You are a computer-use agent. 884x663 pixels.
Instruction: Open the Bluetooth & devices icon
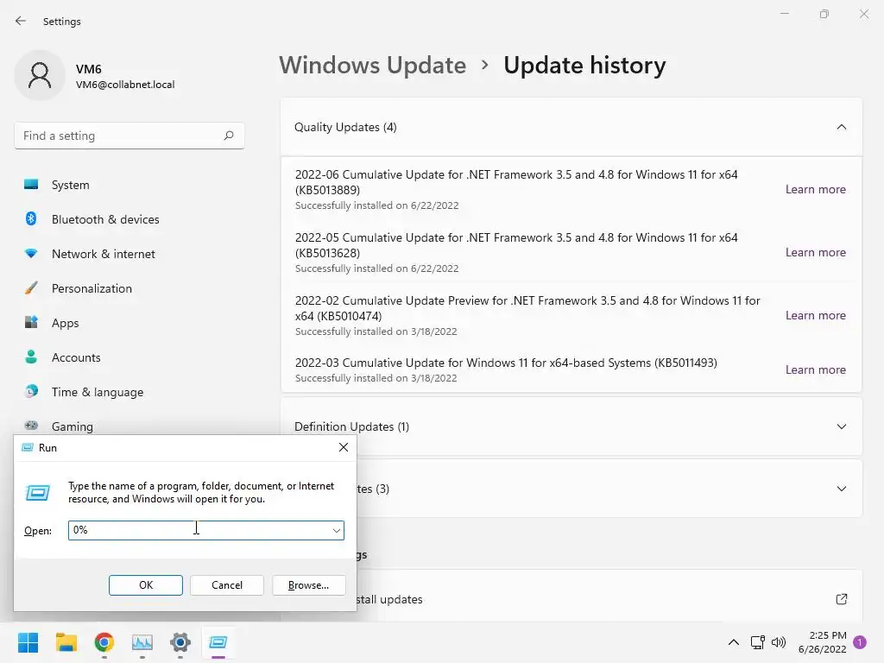(31, 218)
